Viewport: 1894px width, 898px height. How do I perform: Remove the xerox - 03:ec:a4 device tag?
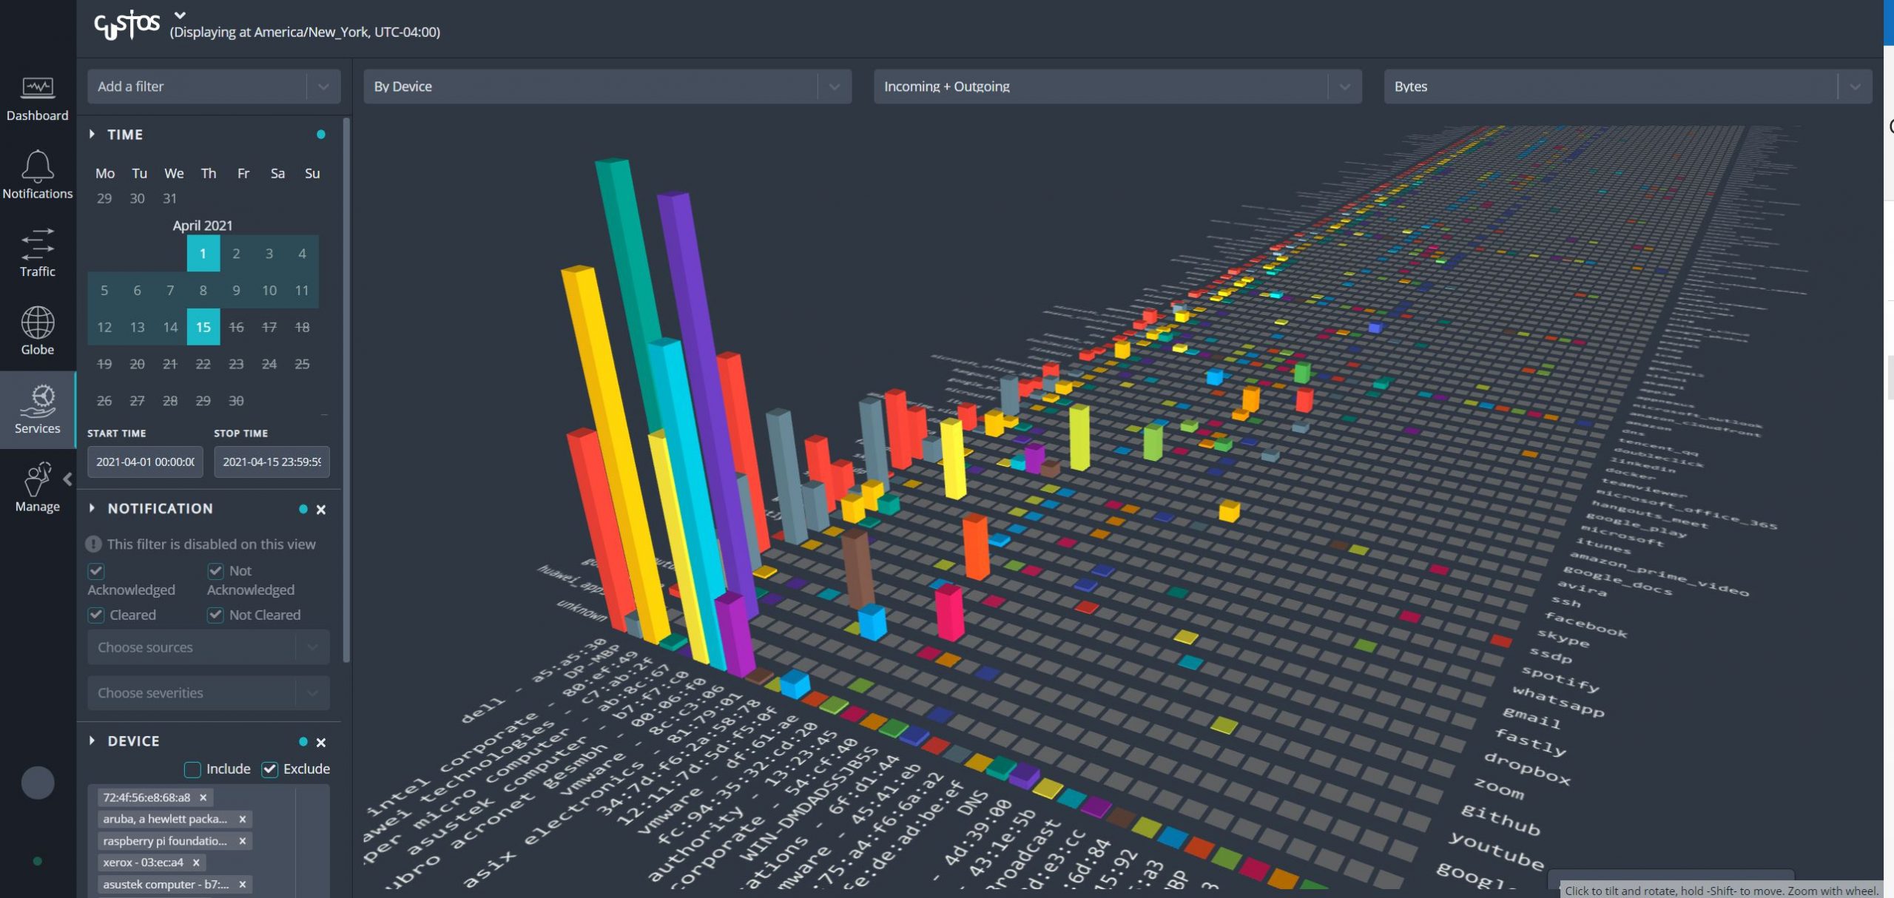pyautogui.click(x=196, y=862)
